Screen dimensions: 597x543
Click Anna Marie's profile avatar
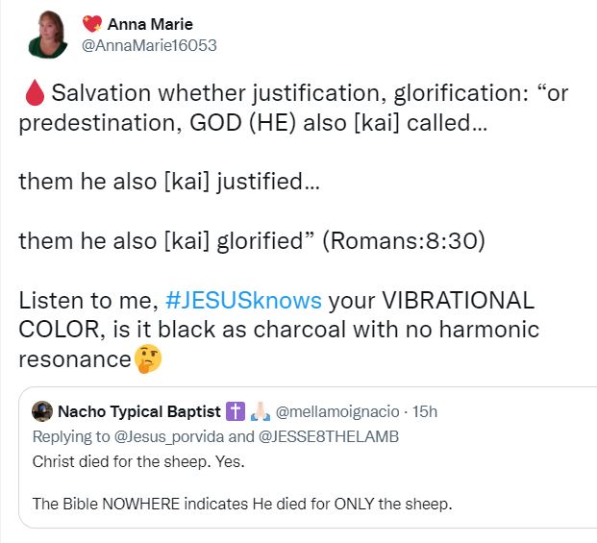(46, 34)
